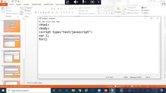Open File Explorer from the taskbar
Image resolution: width=166 pixels, height=93 pixels.
click(x=73, y=90)
